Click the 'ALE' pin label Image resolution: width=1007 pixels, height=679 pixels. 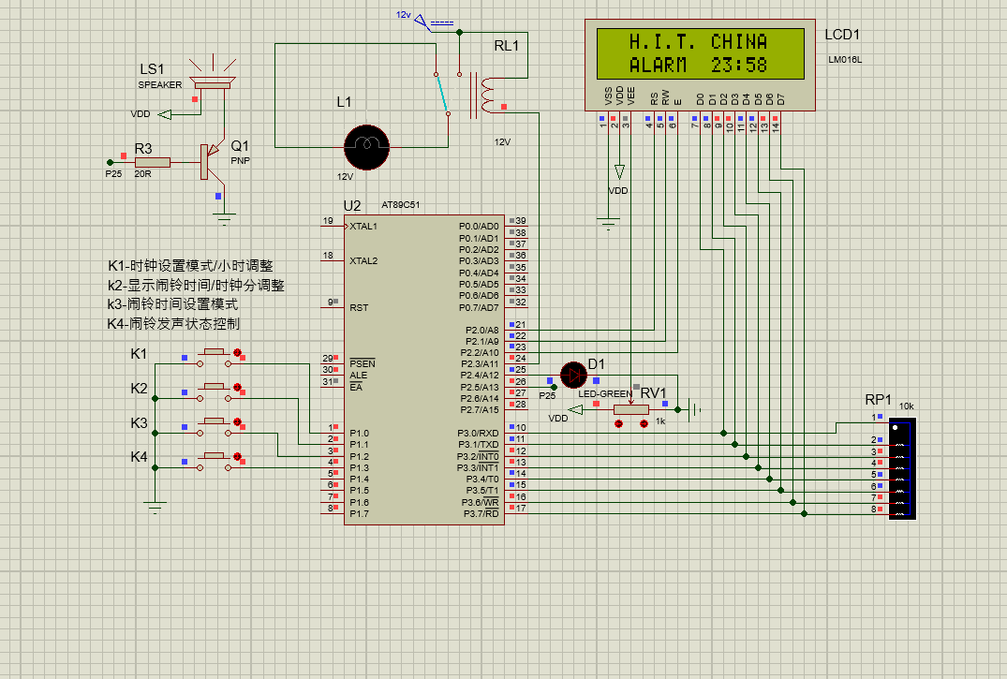pyautogui.click(x=359, y=376)
